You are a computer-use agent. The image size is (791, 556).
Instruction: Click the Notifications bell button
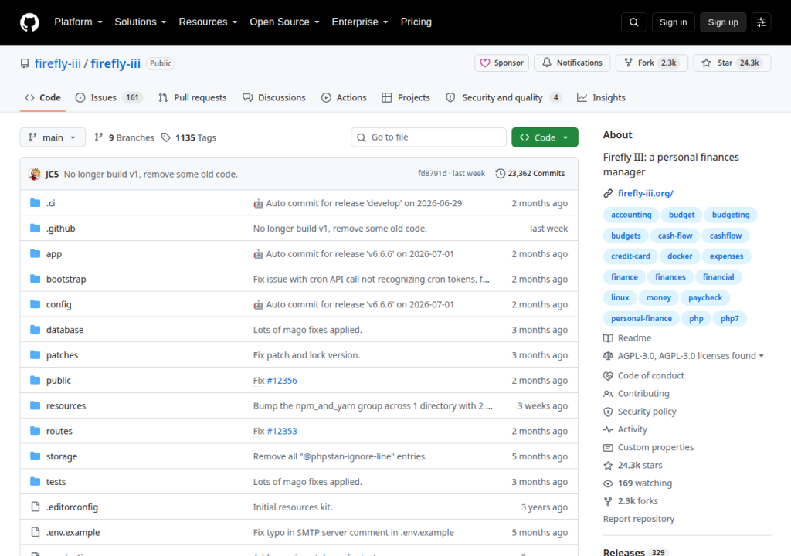click(x=572, y=63)
